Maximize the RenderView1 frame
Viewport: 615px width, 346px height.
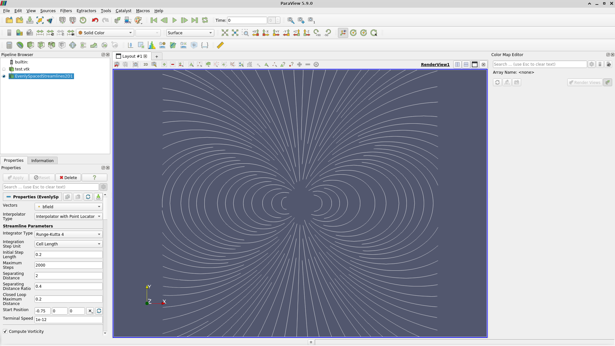point(475,64)
